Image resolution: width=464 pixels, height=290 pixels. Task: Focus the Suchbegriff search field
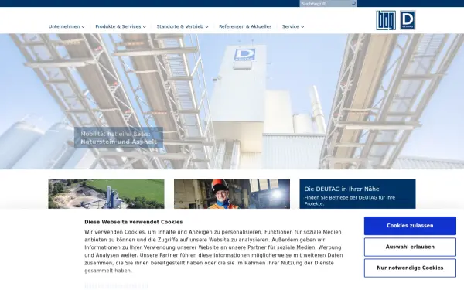coord(325,4)
